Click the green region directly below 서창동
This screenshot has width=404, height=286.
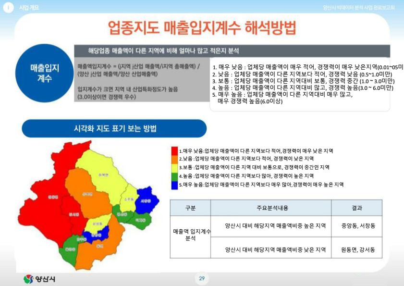pyautogui.click(x=140, y=221)
